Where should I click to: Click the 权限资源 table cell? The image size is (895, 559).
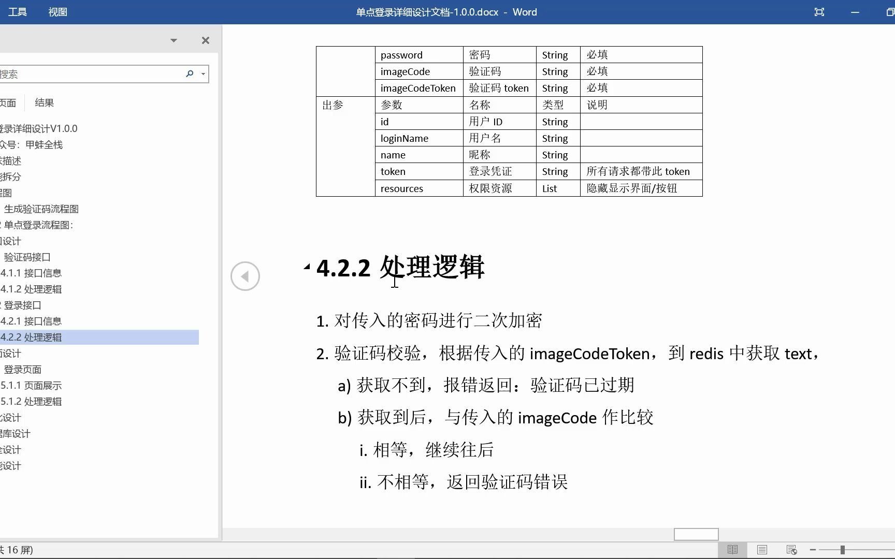click(x=499, y=188)
